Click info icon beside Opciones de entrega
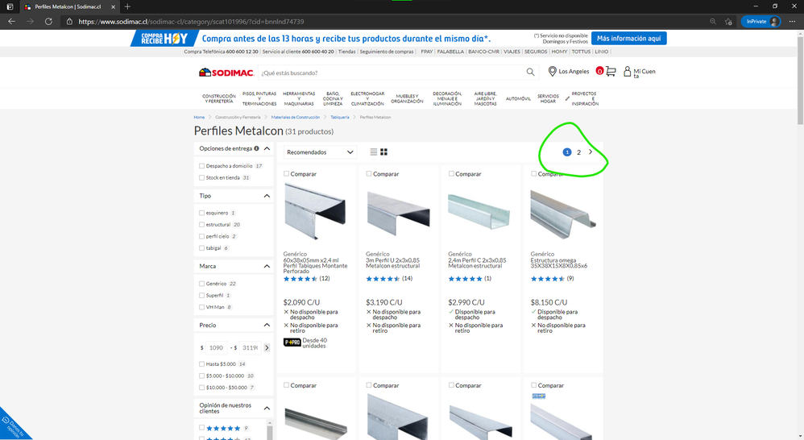Screen dimensions: 804x440 click(x=256, y=148)
